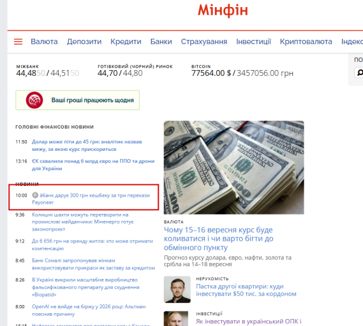The image size is (363, 326).
Task: Open the news about фальсифікованого препарату Biopatid
Action: click(85, 287)
